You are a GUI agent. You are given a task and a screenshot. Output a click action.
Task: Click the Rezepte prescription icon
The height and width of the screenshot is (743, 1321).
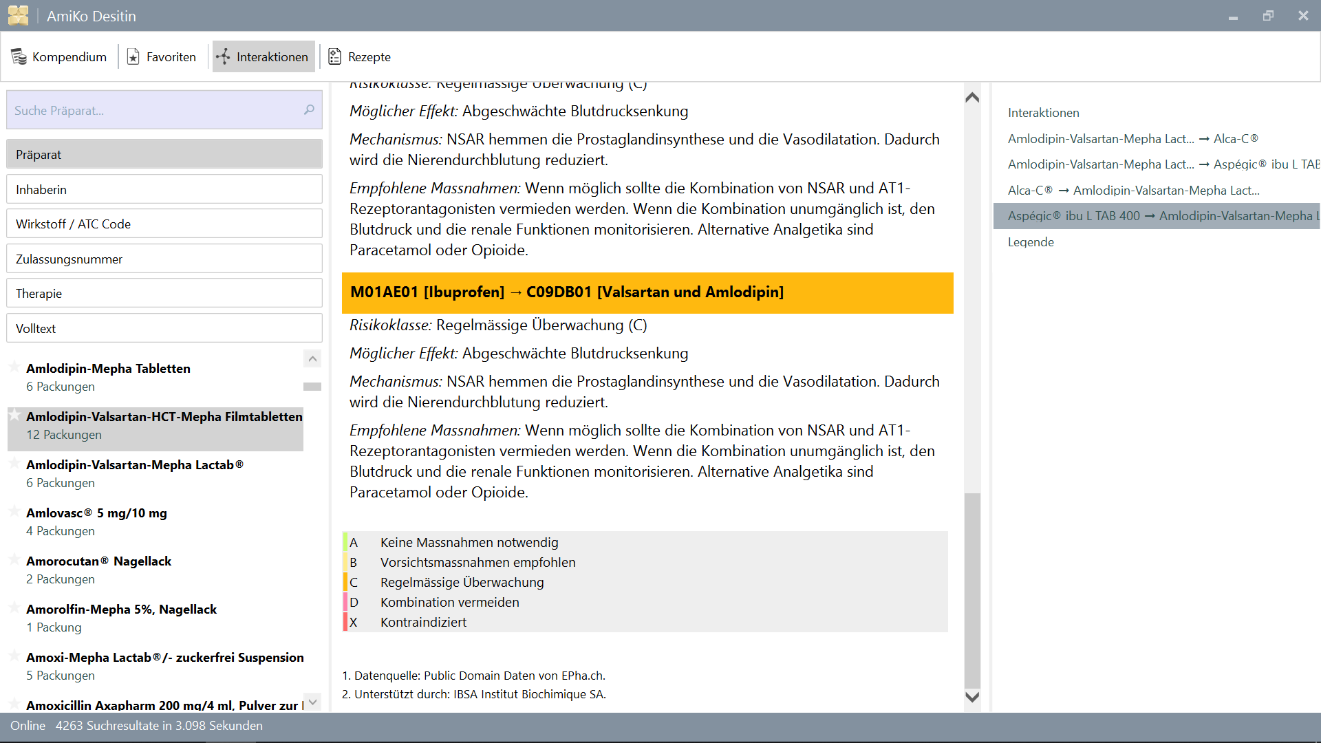point(334,57)
